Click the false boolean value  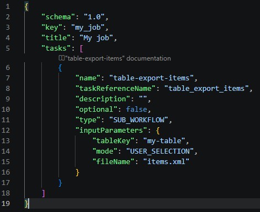[137, 110]
